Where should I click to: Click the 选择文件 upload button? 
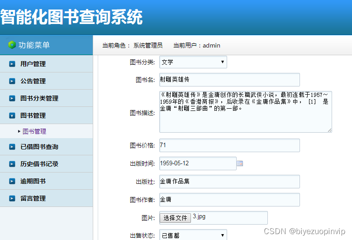[x=176, y=218]
